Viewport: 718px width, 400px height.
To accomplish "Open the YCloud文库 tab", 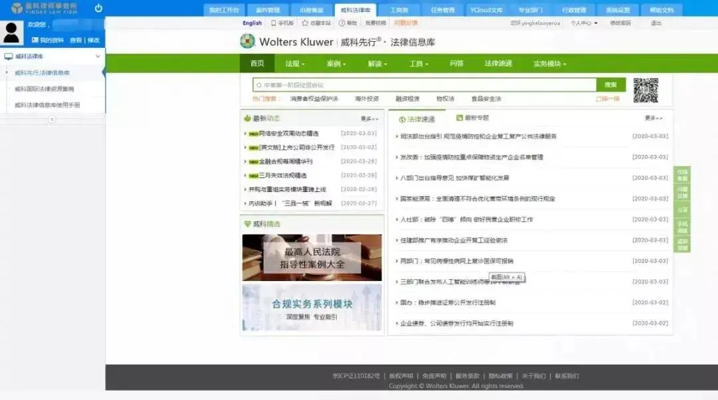I will pyautogui.click(x=486, y=9).
